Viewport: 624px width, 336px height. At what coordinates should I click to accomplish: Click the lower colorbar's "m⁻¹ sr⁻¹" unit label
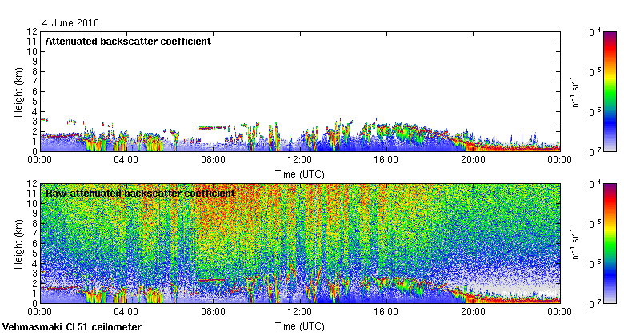575,244
